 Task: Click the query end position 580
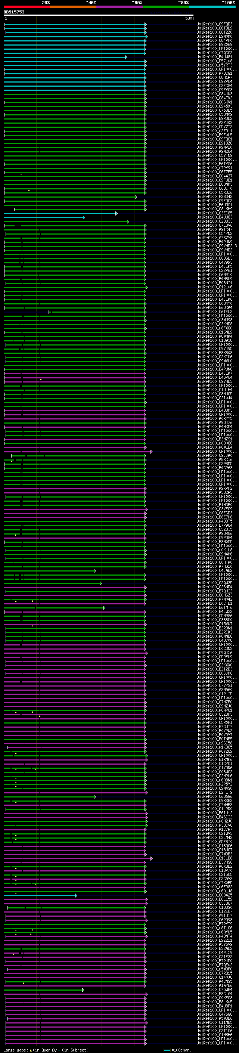pyautogui.click(x=189, y=18)
